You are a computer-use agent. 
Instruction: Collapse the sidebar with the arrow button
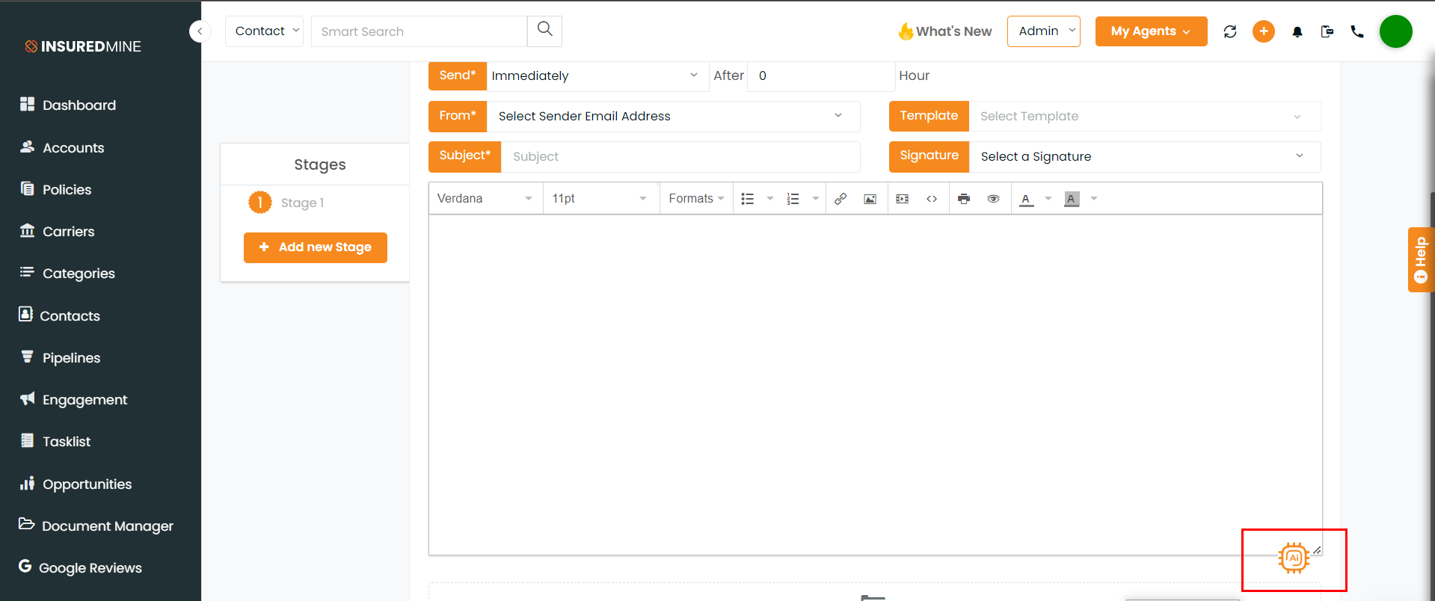200,31
